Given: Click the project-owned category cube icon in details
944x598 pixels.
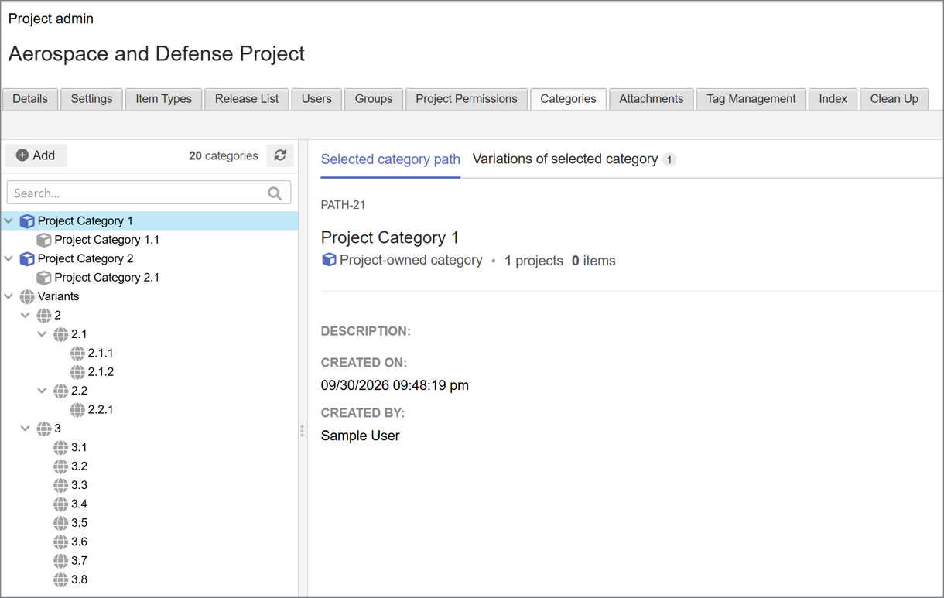Looking at the screenshot, I should [329, 260].
